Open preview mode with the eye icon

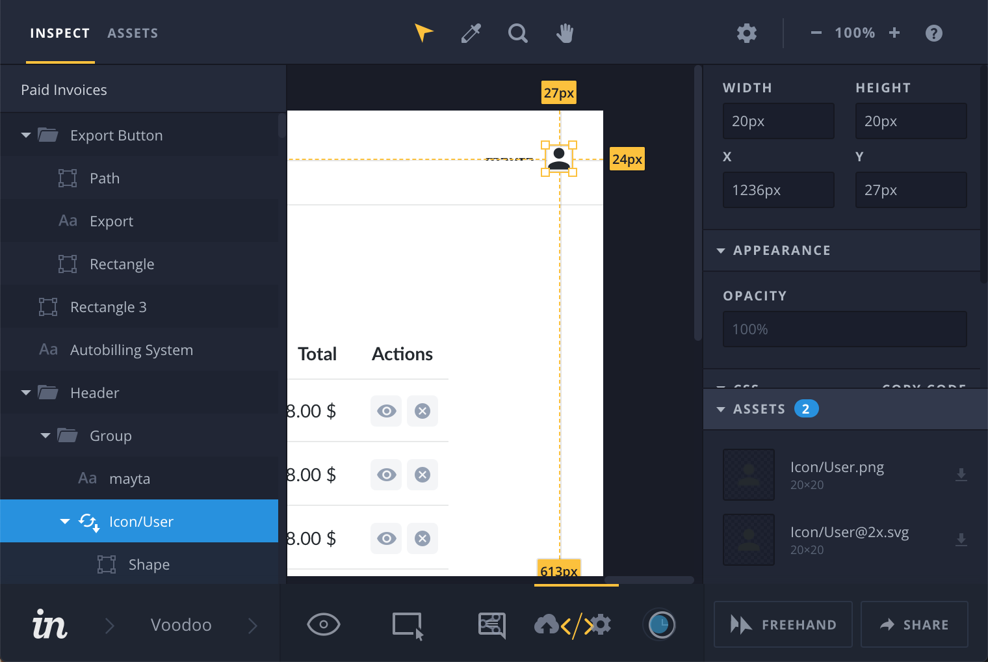click(323, 624)
